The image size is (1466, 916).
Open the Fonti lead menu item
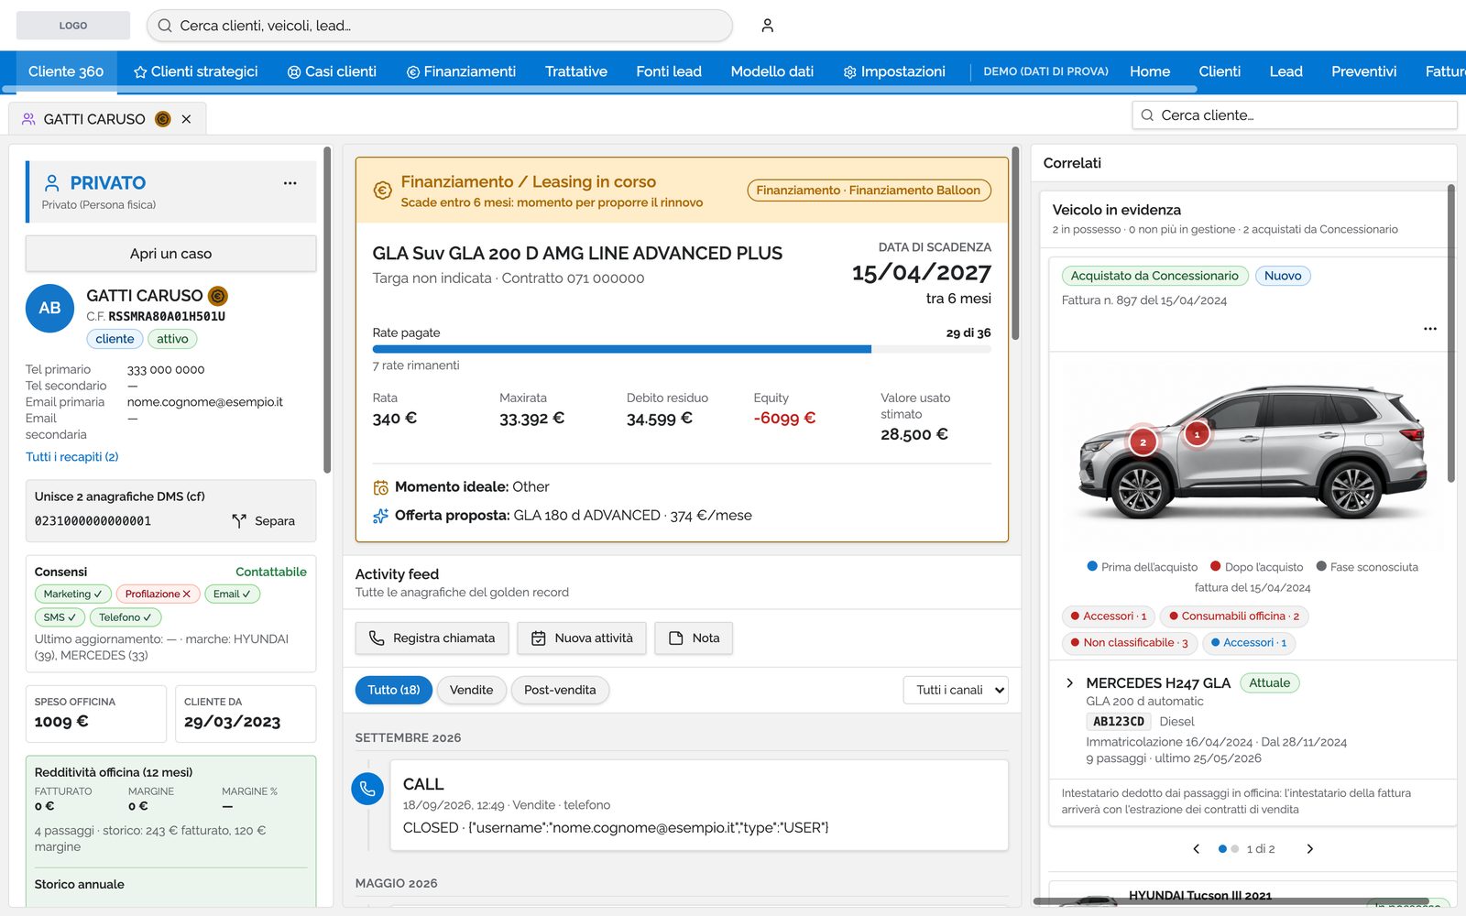[669, 71]
